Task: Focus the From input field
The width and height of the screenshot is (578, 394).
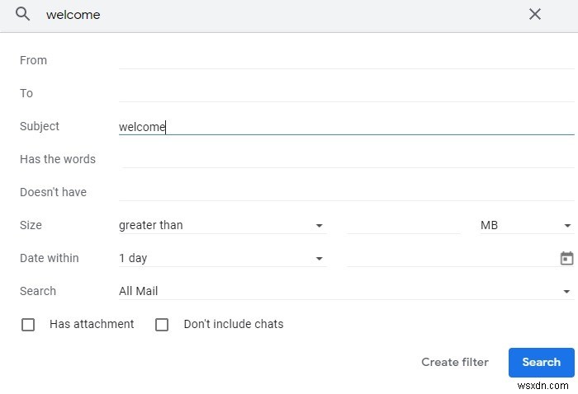Action: tap(346, 61)
